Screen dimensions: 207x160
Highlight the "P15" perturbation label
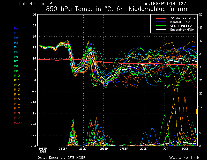point(17,99)
